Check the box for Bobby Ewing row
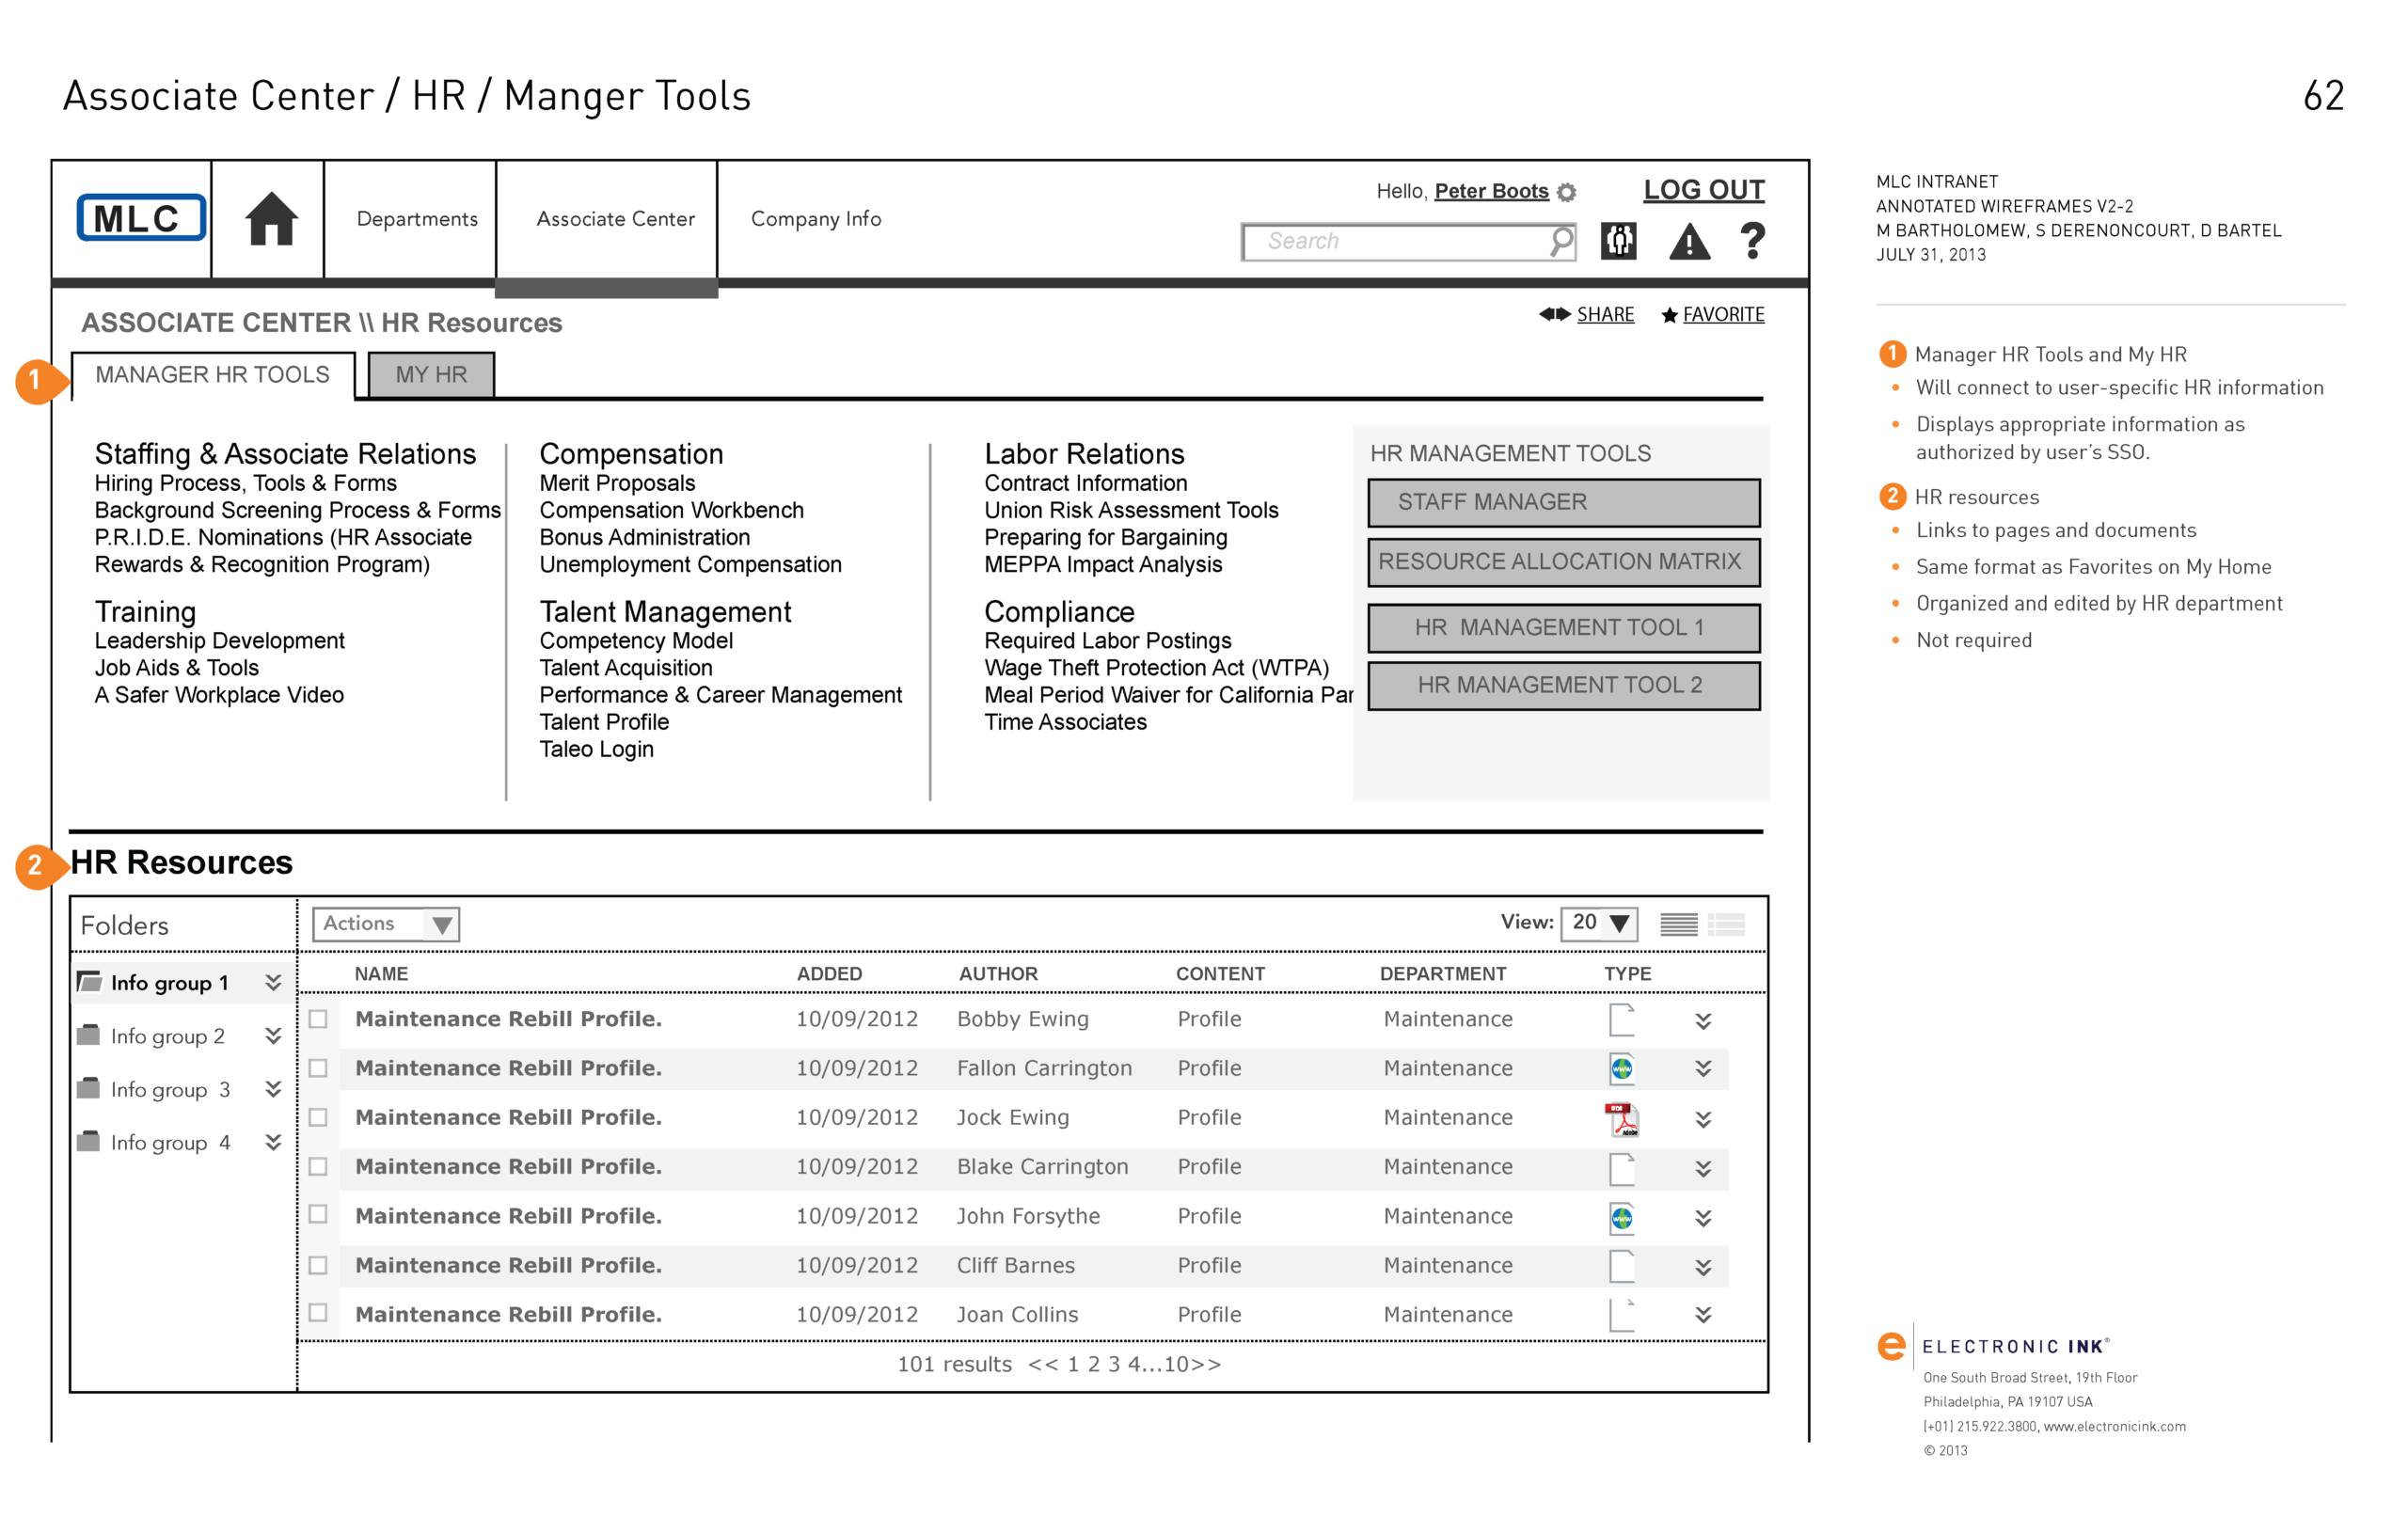2408x1517 pixels. (318, 1019)
